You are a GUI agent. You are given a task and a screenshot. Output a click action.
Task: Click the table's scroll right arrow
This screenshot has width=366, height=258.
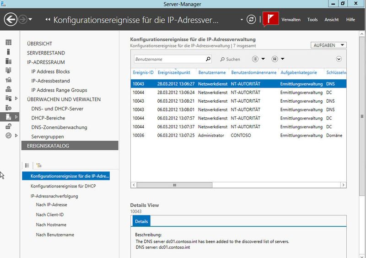pyautogui.click(x=343, y=185)
